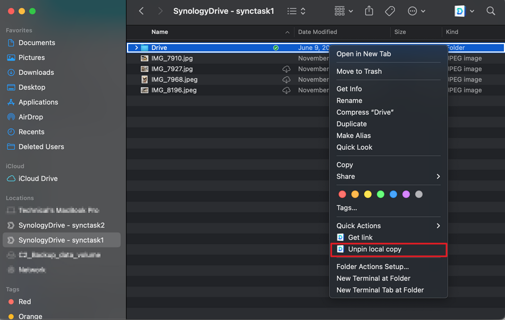Click the green synced checkmark on Drive folder
Image resolution: width=505 pixels, height=320 pixels.
tap(275, 48)
